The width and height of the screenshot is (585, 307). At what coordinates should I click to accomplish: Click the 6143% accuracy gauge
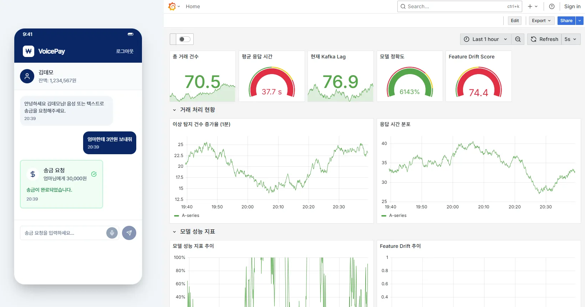pyautogui.click(x=409, y=82)
